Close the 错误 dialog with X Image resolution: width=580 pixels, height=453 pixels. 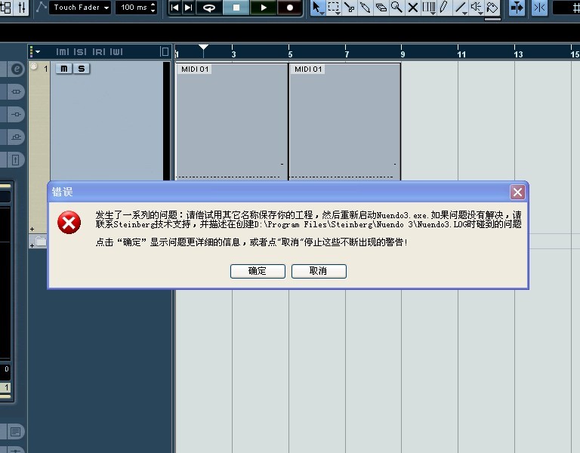(517, 192)
